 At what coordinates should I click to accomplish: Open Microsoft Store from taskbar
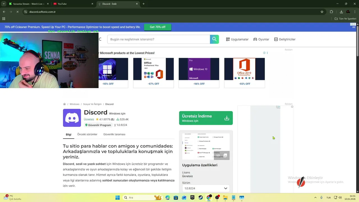(176, 198)
